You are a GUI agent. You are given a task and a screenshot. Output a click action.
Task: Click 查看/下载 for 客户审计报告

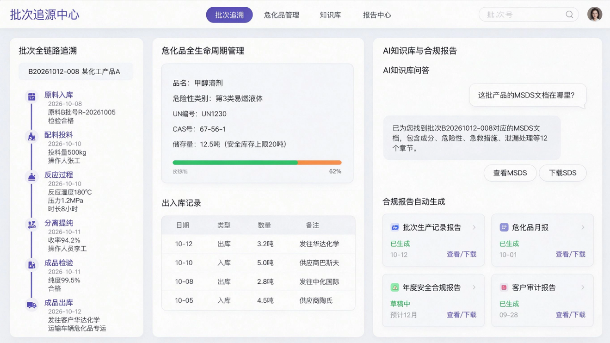(570, 315)
